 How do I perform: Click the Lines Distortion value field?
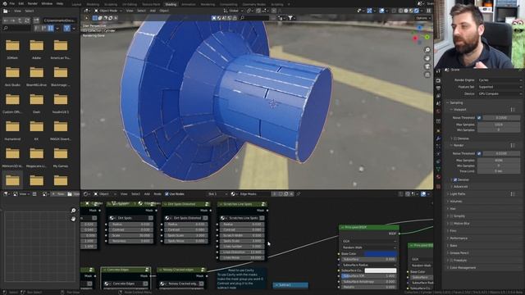[242, 252]
